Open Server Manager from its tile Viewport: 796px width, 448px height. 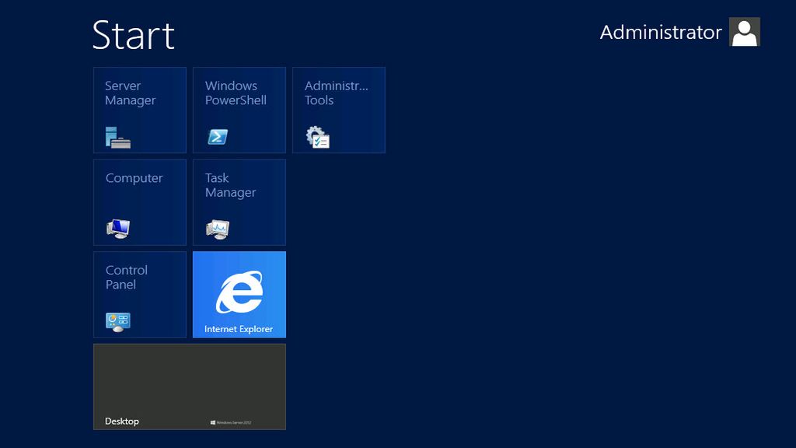pos(139,109)
